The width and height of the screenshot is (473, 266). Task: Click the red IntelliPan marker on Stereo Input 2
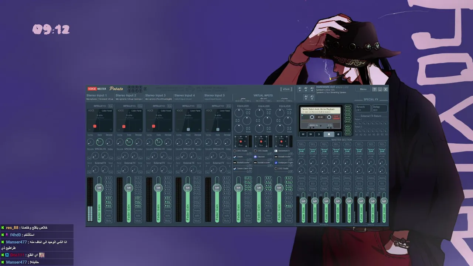124,126
